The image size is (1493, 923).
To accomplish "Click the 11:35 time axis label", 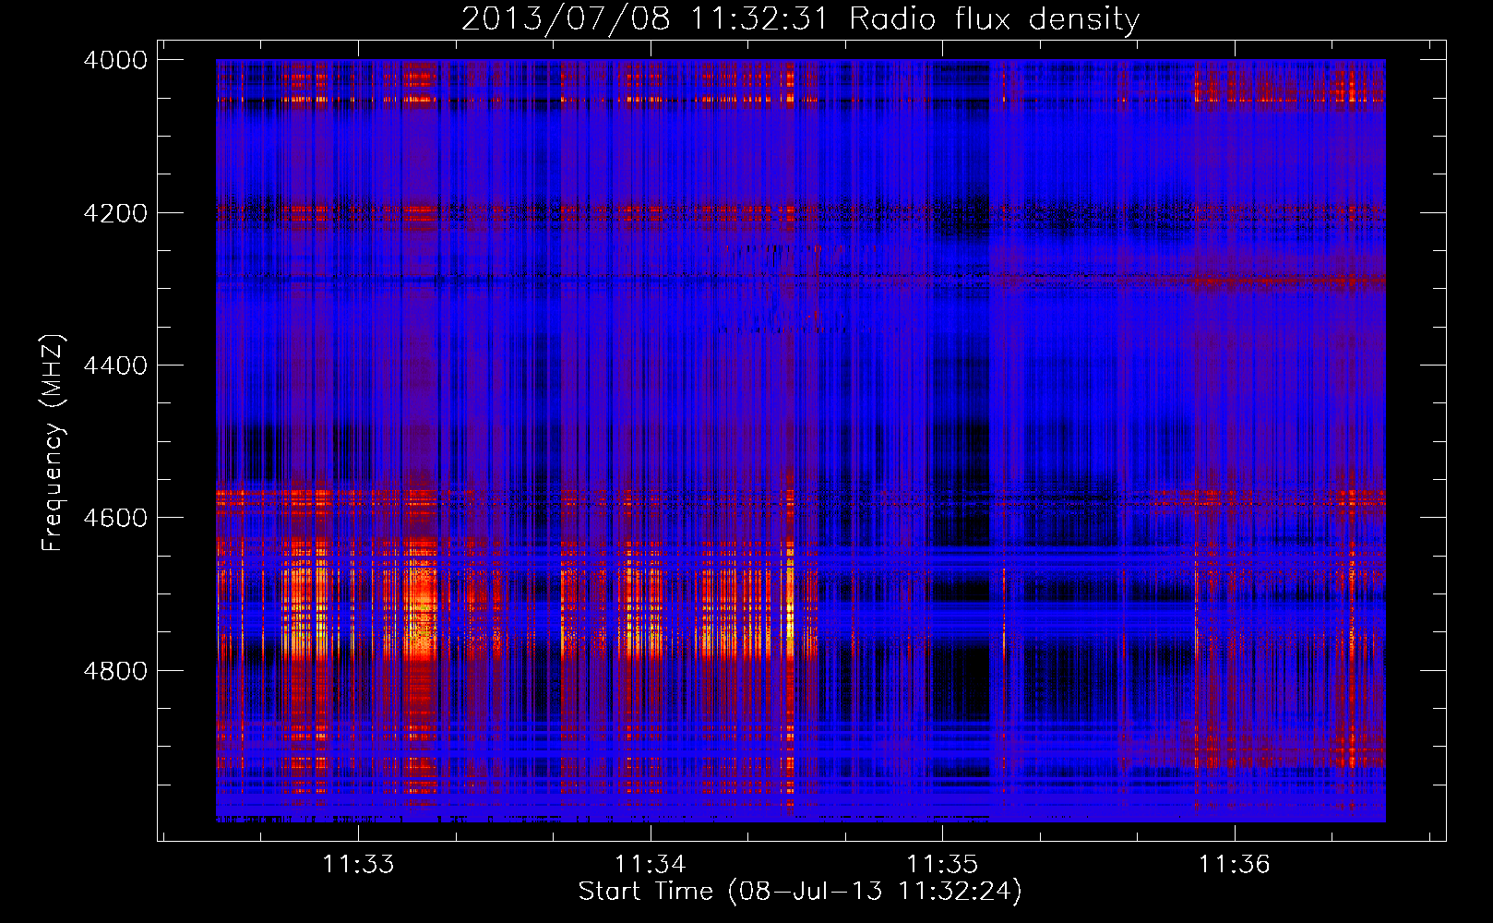I will [942, 865].
